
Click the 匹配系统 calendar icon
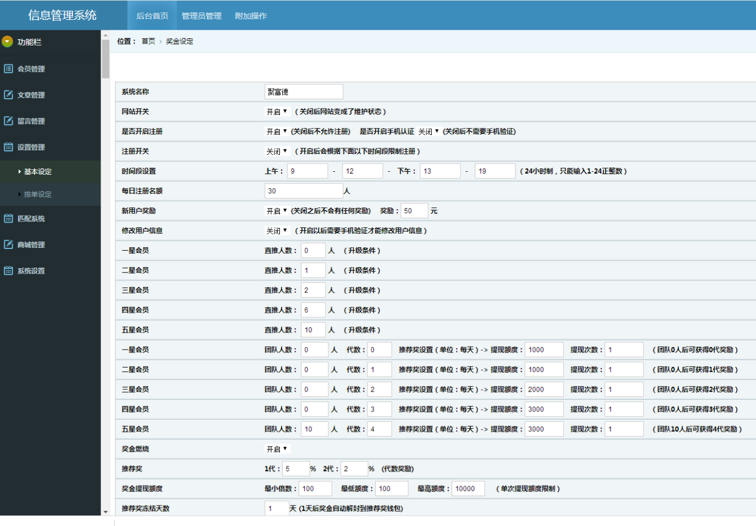[8, 219]
